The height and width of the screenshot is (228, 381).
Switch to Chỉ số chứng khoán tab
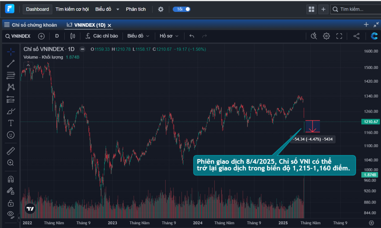tap(31, 25)
